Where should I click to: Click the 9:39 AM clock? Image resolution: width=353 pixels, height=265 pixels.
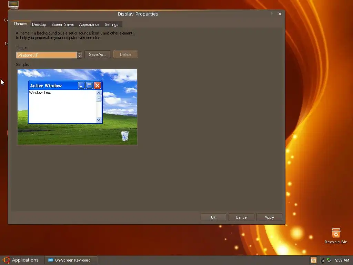pyautogui.click(x=342, y=260)
